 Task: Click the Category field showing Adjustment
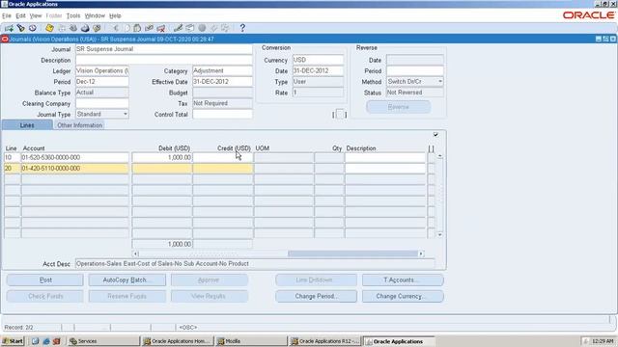[222, 70]
